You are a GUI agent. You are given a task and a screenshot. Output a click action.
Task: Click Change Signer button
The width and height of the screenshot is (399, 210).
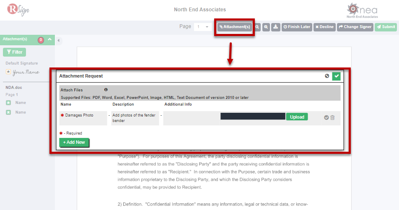[355, 27]
